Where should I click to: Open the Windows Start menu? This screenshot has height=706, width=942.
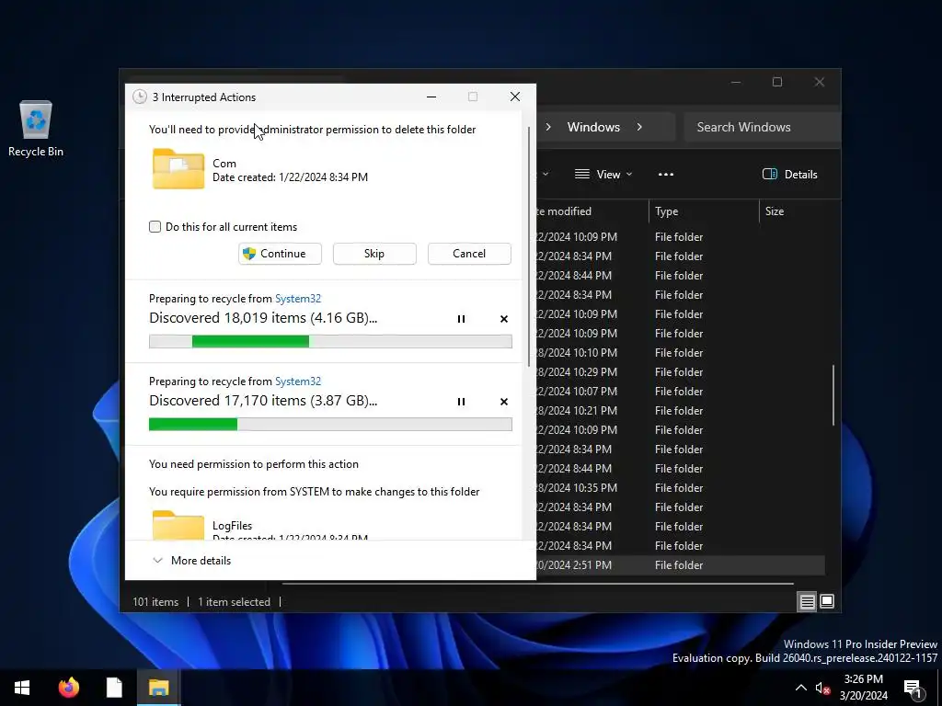tap(22, 688)
